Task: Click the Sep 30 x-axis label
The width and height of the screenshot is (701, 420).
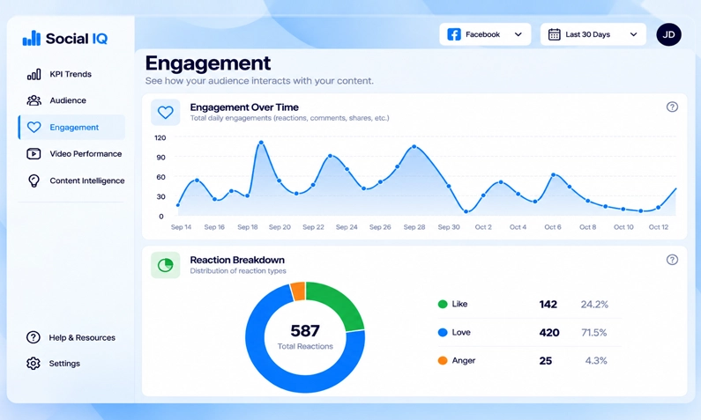Action: (x=449, y=227)
